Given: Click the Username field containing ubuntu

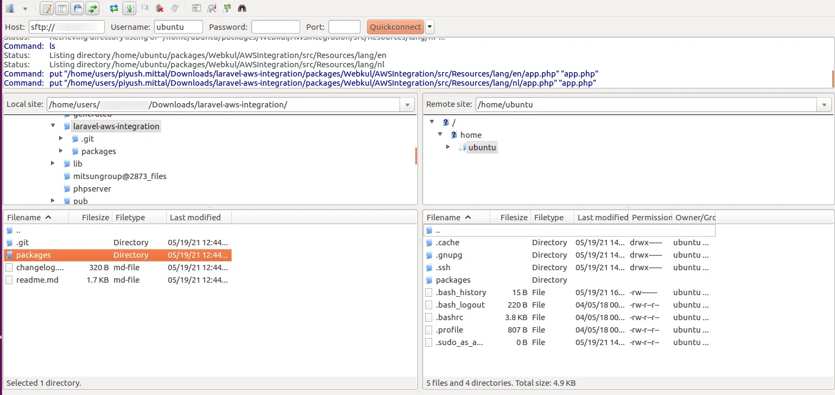Looking at the screenshot, I should pos(179,27).
